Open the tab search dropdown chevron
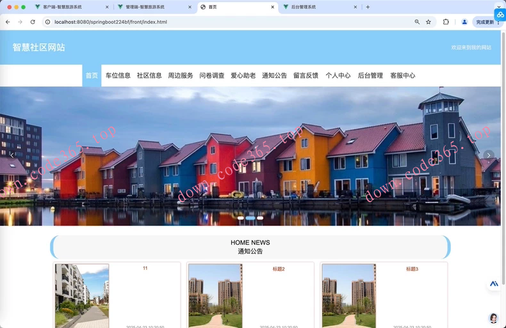 tap(499, 7)
